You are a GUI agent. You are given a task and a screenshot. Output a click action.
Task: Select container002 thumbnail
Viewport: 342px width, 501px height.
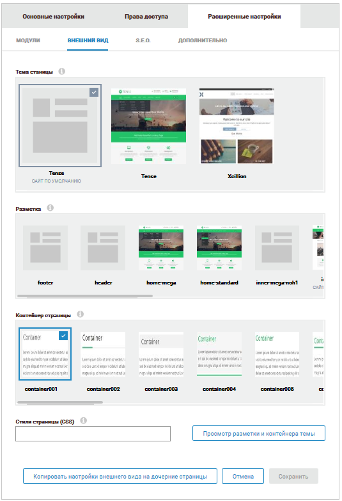(x=103, y=354)
